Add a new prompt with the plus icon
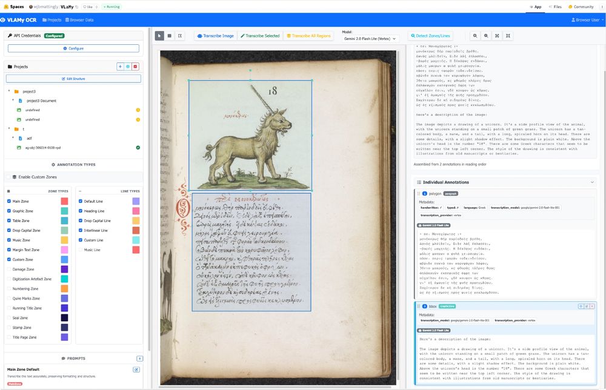Image resolution: width=606 pixels, height=390 pixels. pyautogui.click(x=139, y=359)
